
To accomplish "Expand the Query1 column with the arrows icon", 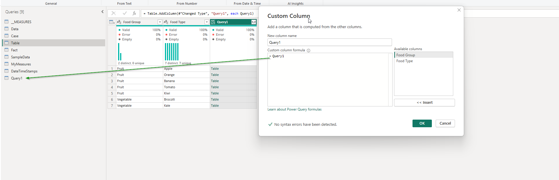I will [254, 22].
